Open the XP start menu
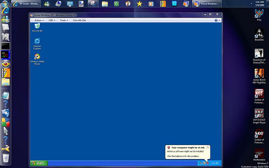The image size is (269, 168). pos(39,163)
